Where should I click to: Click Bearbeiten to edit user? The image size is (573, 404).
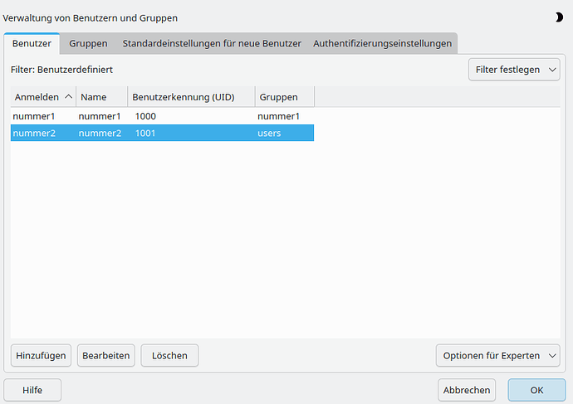[x=106, y=355]
